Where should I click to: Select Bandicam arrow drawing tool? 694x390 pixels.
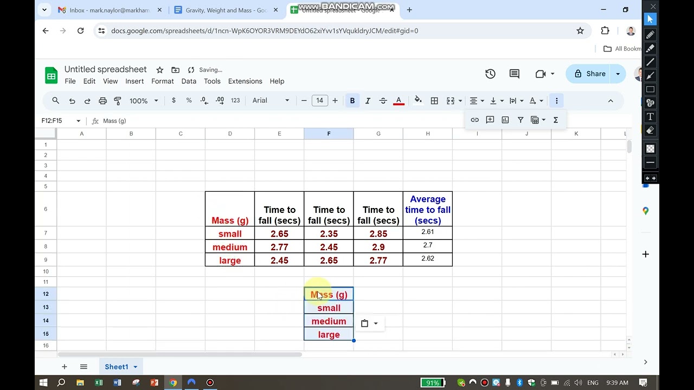650,75
